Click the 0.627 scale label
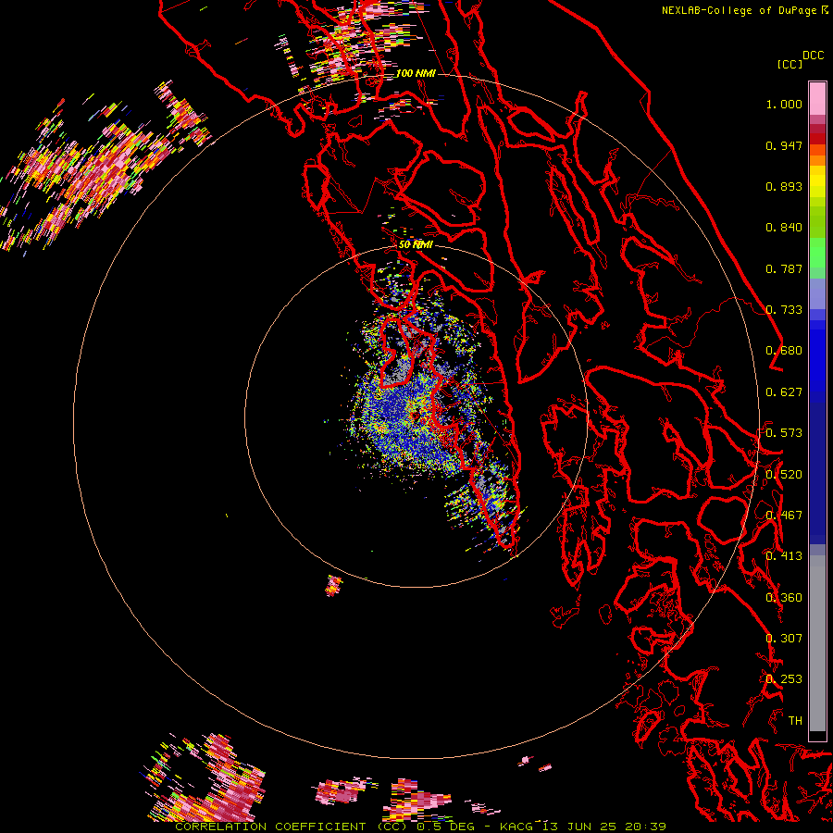Viewport: 833px width, 833px height. pos(784,392)
